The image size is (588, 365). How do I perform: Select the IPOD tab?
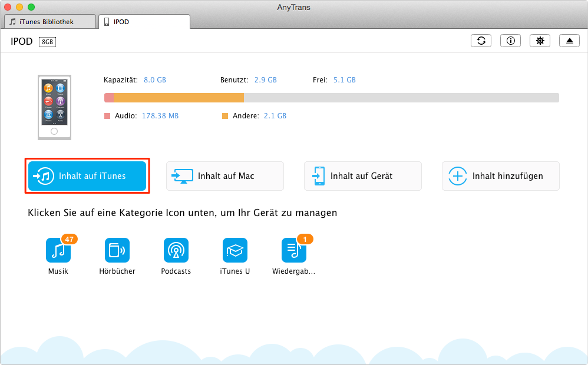pyautogui.click(x=144, y=22)
